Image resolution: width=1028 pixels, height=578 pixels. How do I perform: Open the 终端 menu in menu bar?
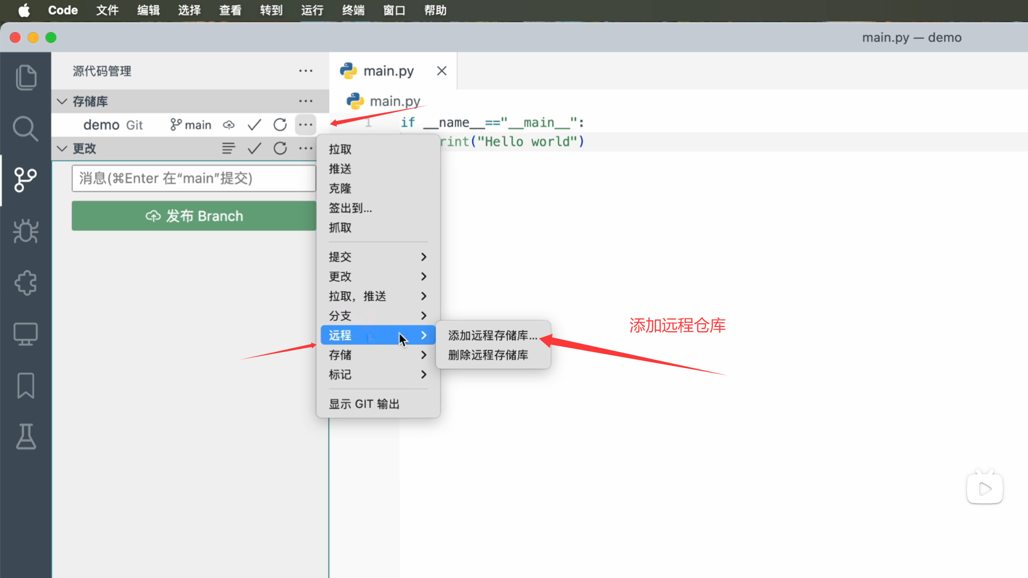[x=353, y=10]
